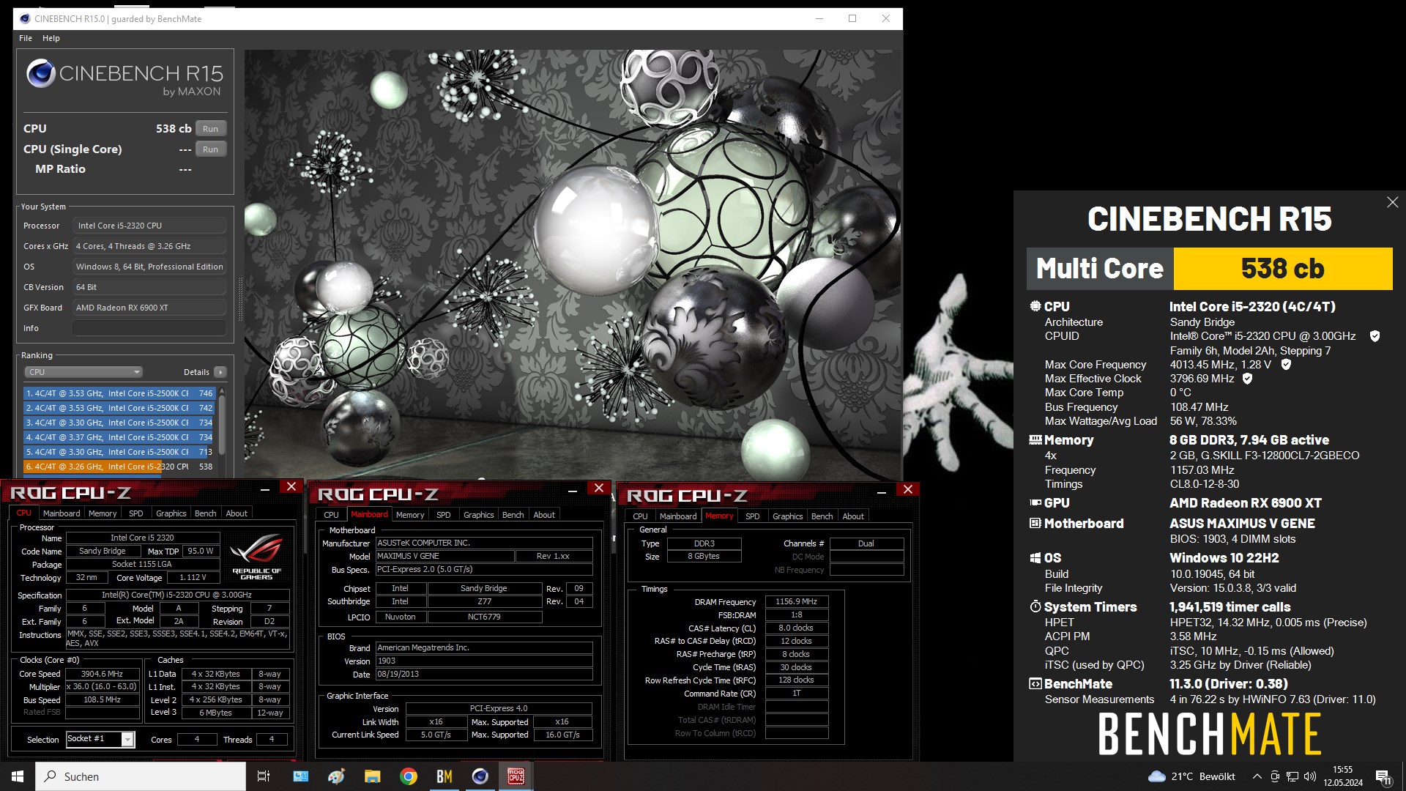Show hidden system tray icons
Screen dimensions: 1406x791
click(x=1257, y=776)
